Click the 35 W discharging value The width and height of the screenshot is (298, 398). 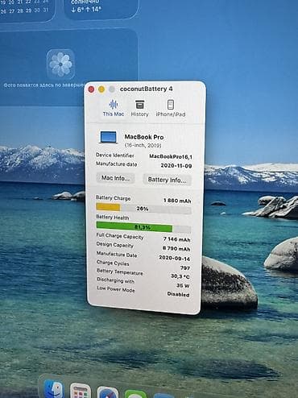(x=183, y=285)
